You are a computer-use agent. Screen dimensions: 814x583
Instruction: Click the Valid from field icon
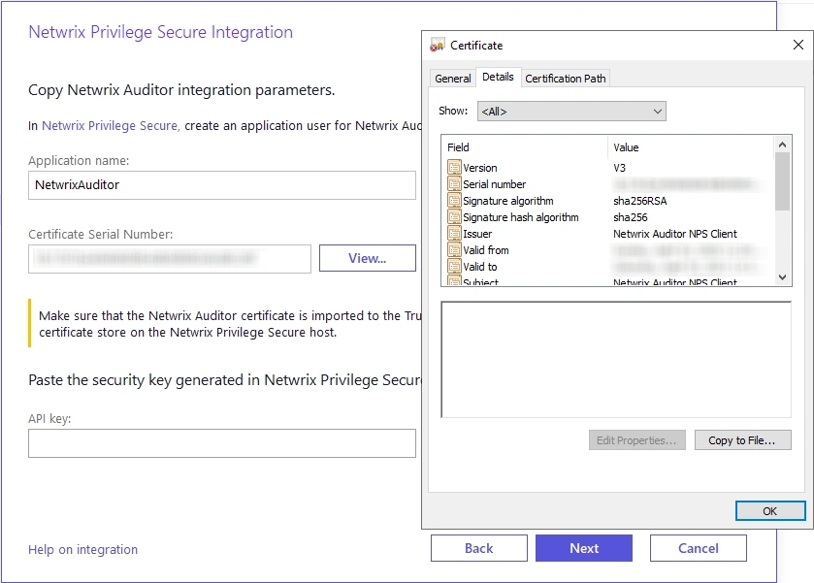(x=455, y=249)
